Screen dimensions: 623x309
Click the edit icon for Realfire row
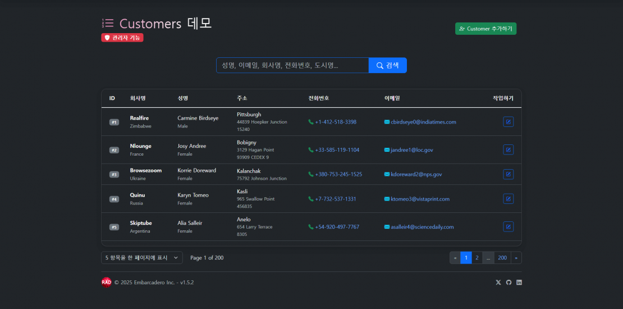[508, 121]
